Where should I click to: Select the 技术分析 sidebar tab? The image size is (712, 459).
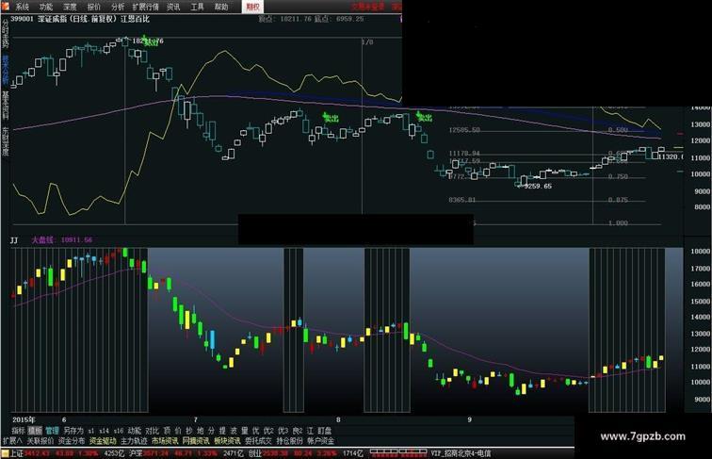6,70
